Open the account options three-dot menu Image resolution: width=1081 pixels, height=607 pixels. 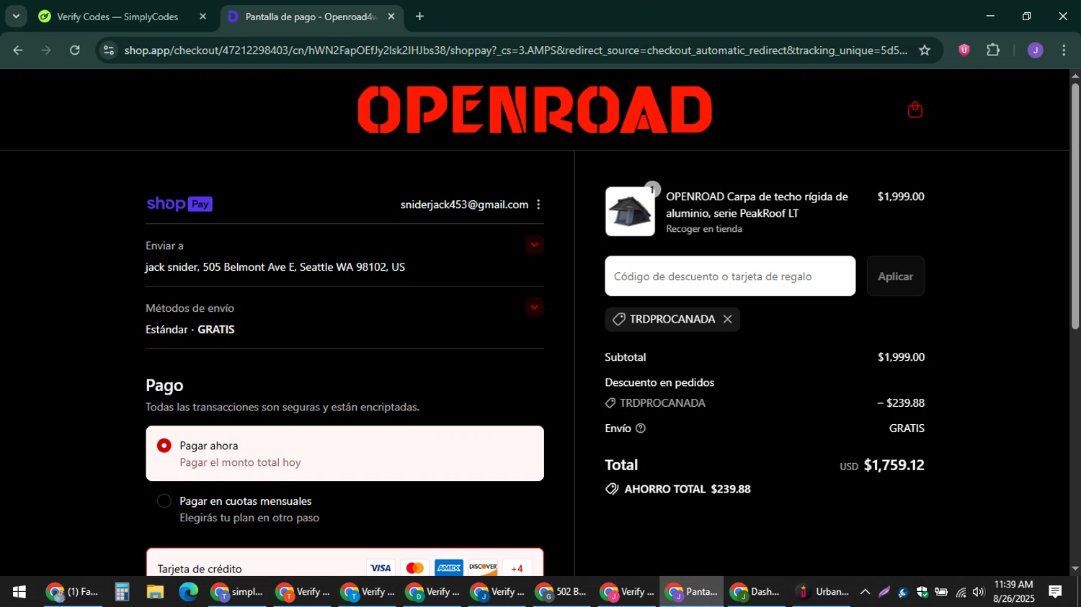pos(538,204)
